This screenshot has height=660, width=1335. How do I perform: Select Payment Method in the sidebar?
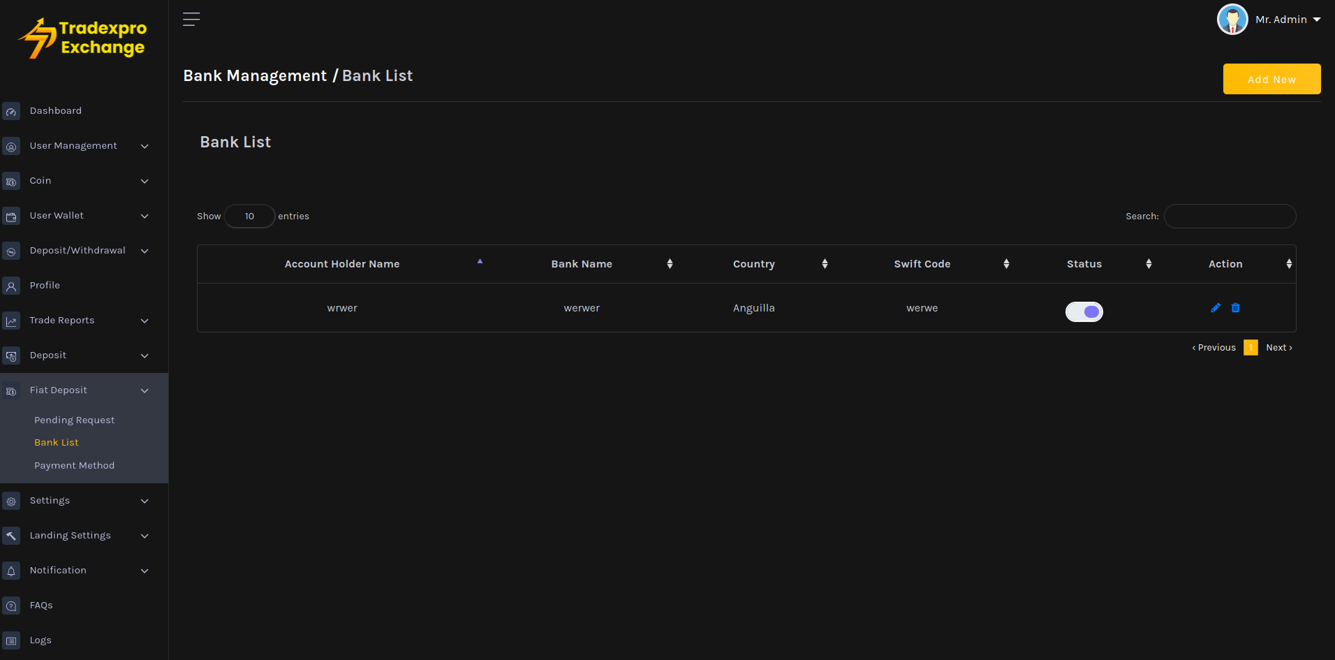74,466
